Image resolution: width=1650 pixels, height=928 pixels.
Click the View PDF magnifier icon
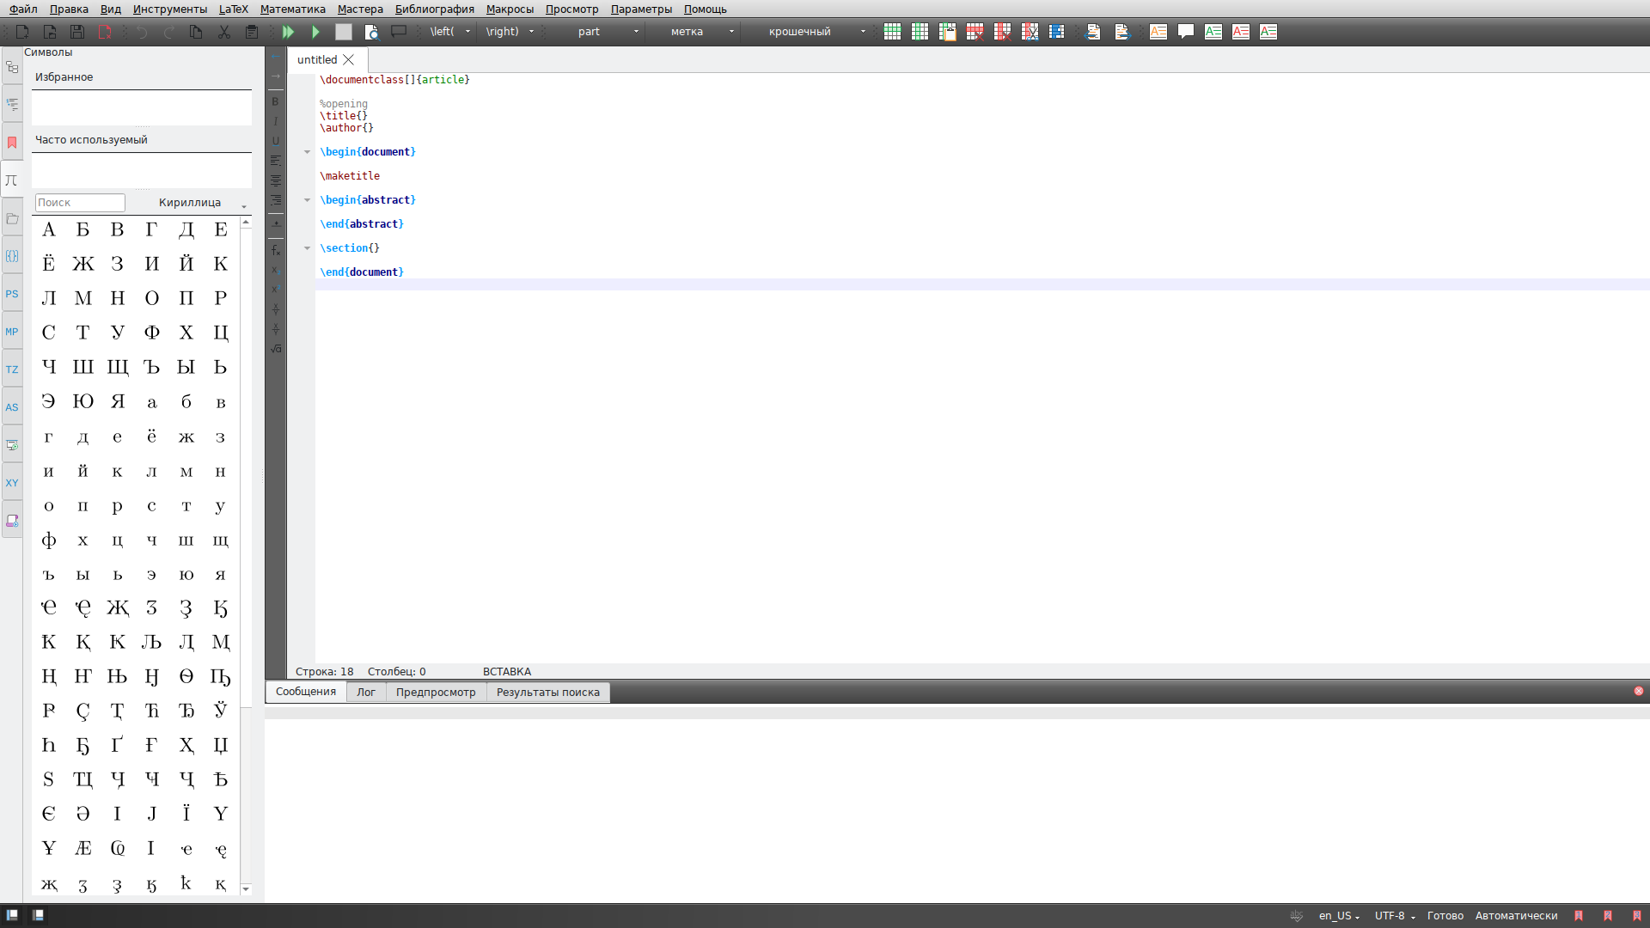(x=371, y=32)
